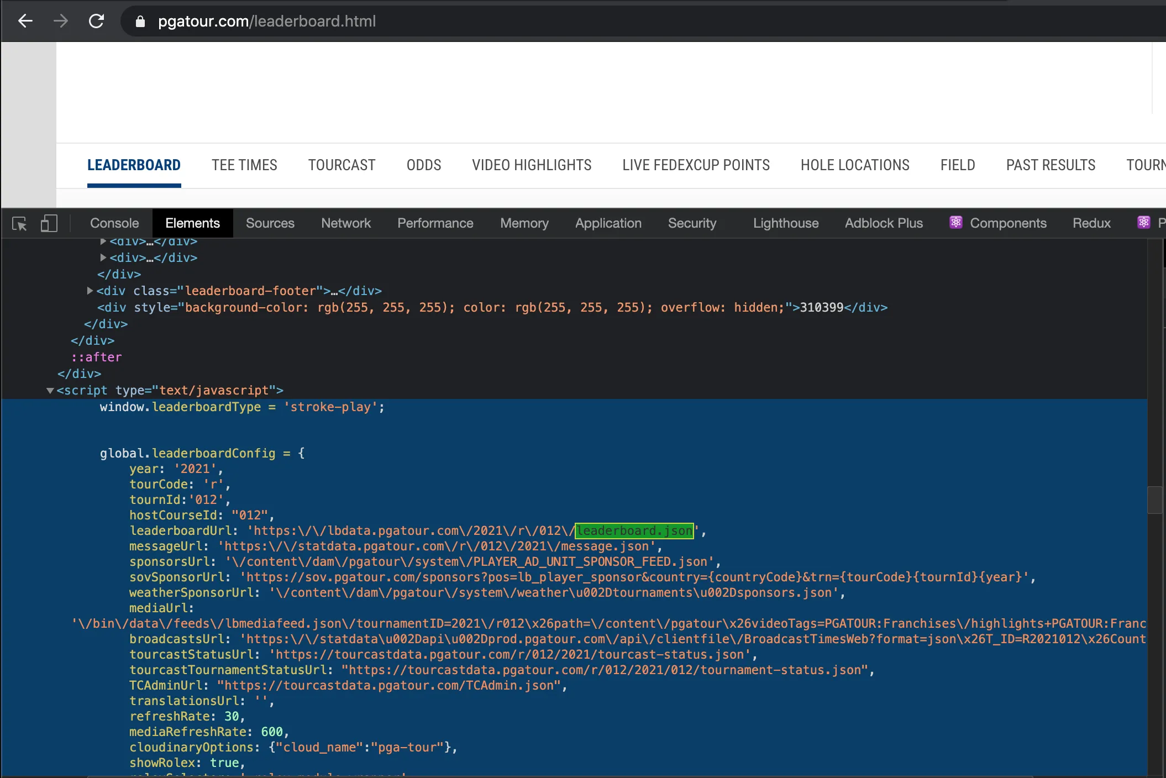1166x778 pixels.
Task: Click the Elements panel scrollbar thumb
Action: 1155,500
